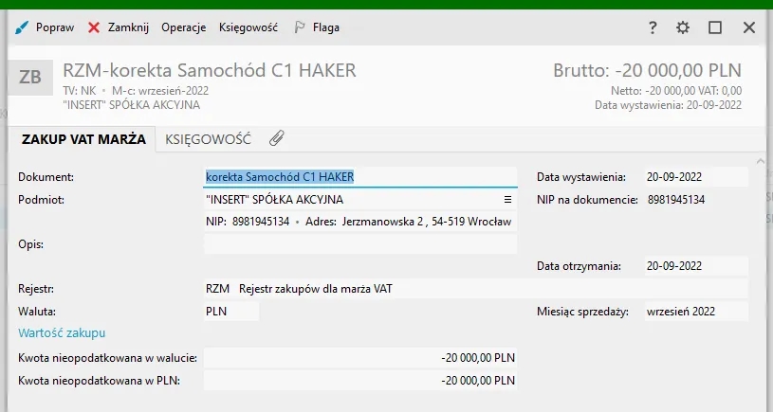The height and width of the screenshot is (412, 773).
Task: Open the paperclip attachments tab
Action: pos(276,139)
